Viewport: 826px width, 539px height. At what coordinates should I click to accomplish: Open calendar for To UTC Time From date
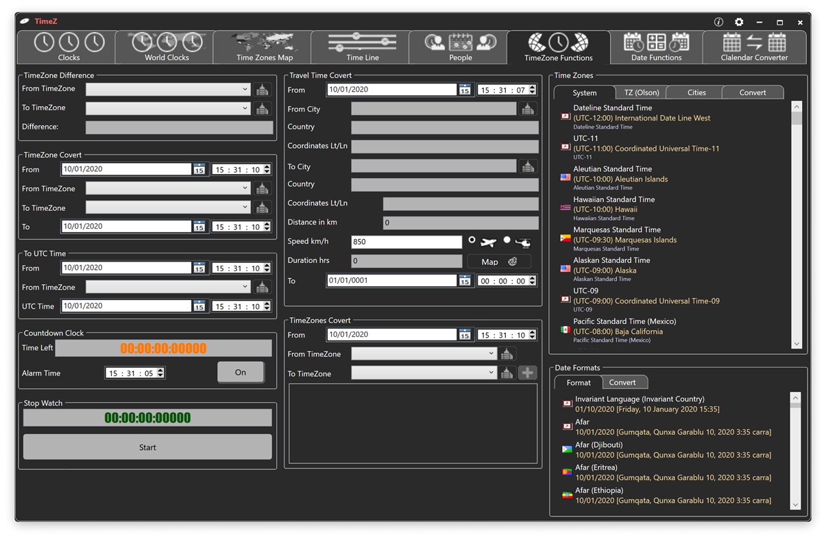199,268
